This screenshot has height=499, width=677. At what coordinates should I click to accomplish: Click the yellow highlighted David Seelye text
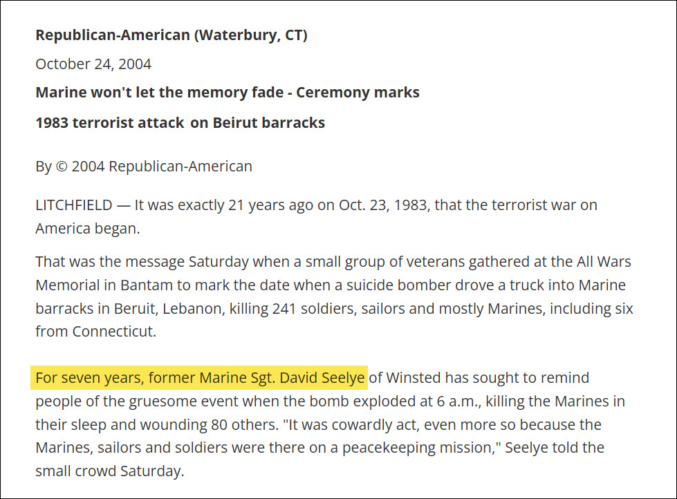click(201, 378)
